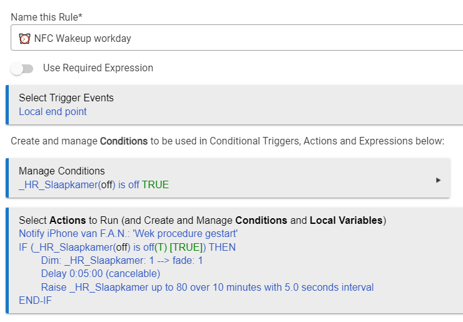Expand Manage Conditions with the triangle arrow

438,180
